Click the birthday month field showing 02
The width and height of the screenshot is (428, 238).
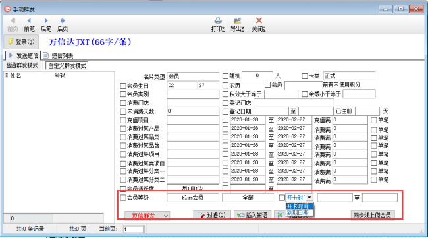[x=182, y=85]
